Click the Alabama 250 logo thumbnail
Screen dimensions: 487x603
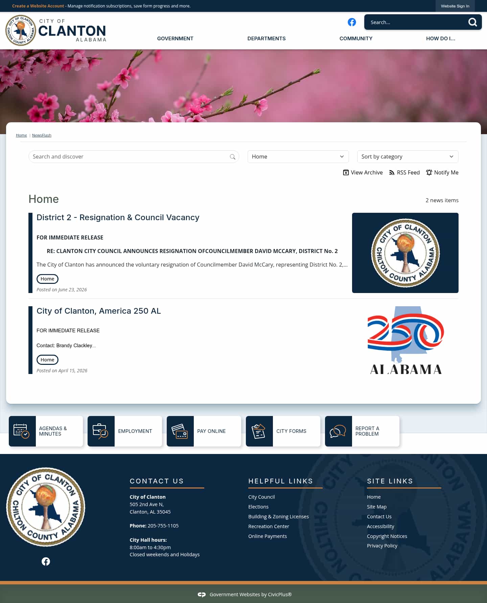click(x=405, y=340)
